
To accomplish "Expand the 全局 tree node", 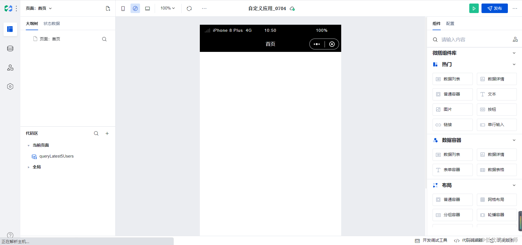I will pos(28,167).
